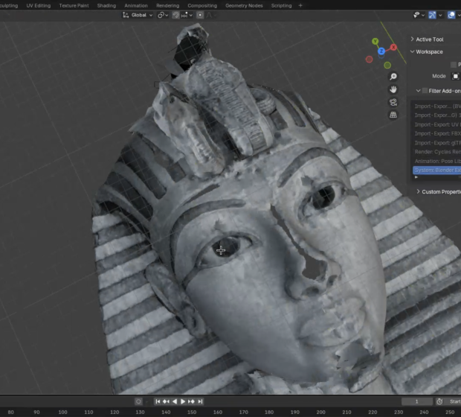Select 'Import-Export: glTF' add-on row

click(436, 143)
